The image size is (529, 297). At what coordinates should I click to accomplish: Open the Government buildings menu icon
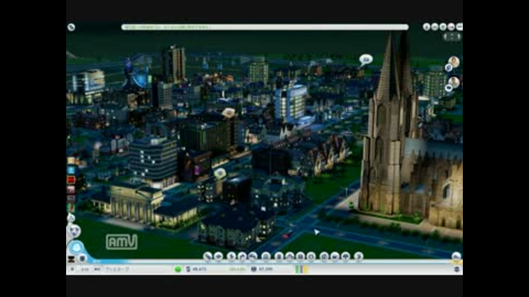coord(266,257)
